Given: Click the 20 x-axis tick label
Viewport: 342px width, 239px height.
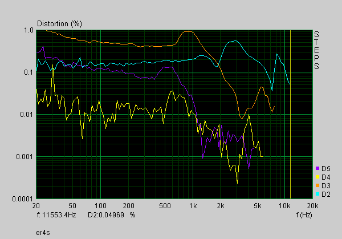Looking at the screenshot, I should (36, 206).
